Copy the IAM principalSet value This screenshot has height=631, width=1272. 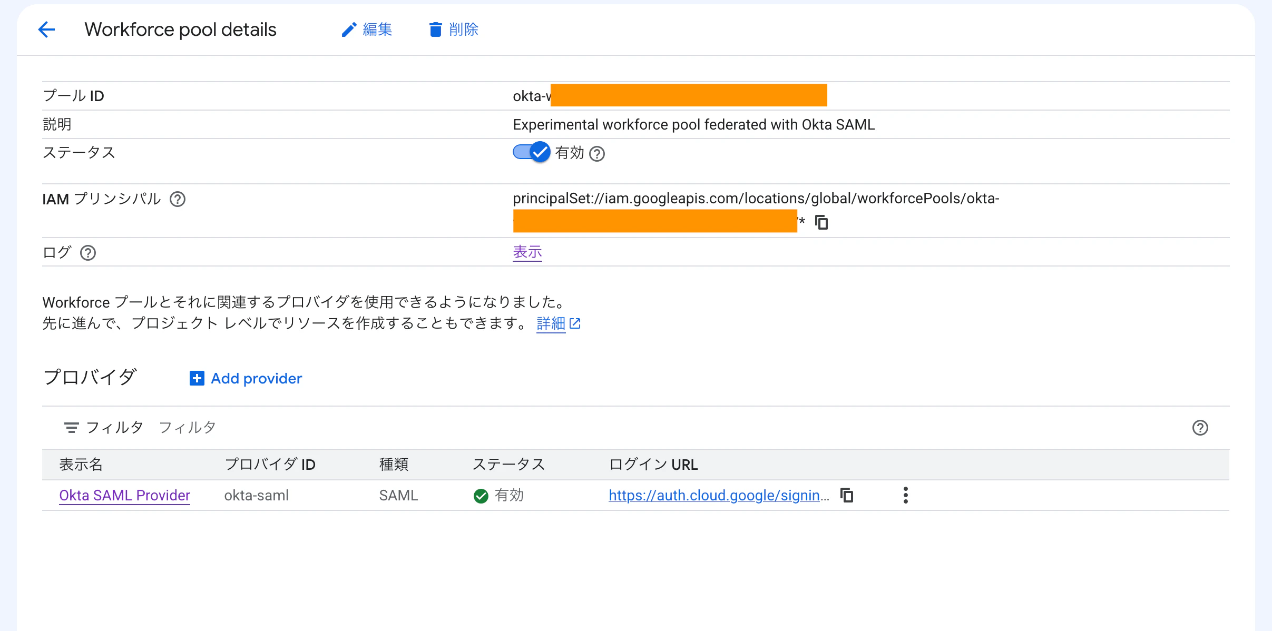(x=821, y=222)
